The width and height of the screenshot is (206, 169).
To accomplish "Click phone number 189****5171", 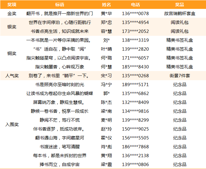I will (x=136, y=85).
